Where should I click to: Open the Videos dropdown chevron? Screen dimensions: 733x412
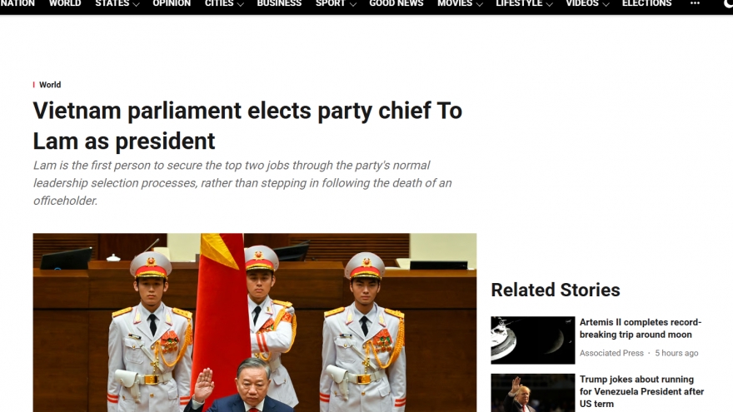pyautogui.click(x=606, y=4)
